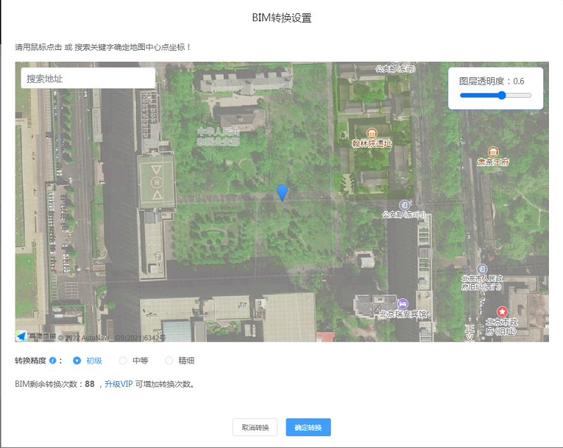
Task: Click the 翰林院遗址 museum icon on the map
Action: coord(372,134)
